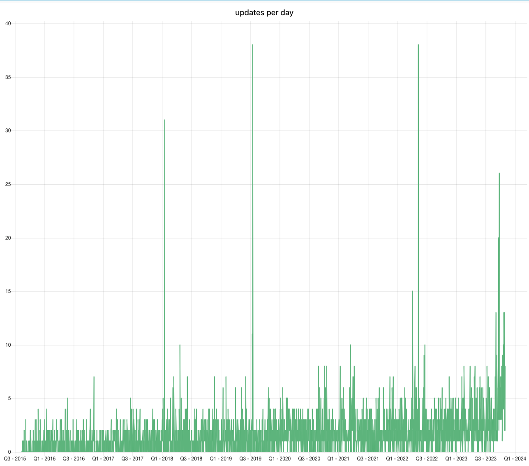Click the x-axis label Q1 - 2021
This screenshot has width=529, height=466.
click(x=338, y=459)
